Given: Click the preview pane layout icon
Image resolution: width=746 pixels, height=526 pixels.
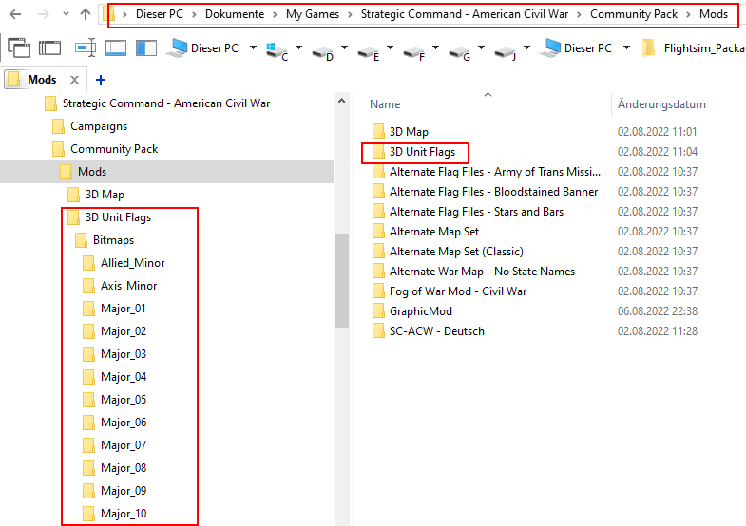Looking at the screenshot, I should 116,48.
